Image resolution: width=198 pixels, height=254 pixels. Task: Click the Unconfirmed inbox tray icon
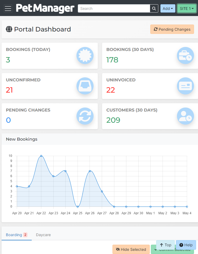[85, 86]
